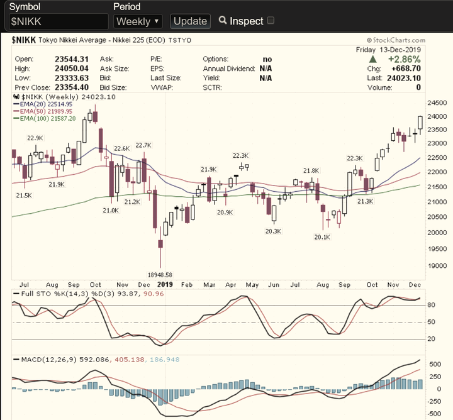This screenshot has height=420, width=453.
Task: Click the EMA(50) 21989.95 legend entry
Action: tap(43, 111)
